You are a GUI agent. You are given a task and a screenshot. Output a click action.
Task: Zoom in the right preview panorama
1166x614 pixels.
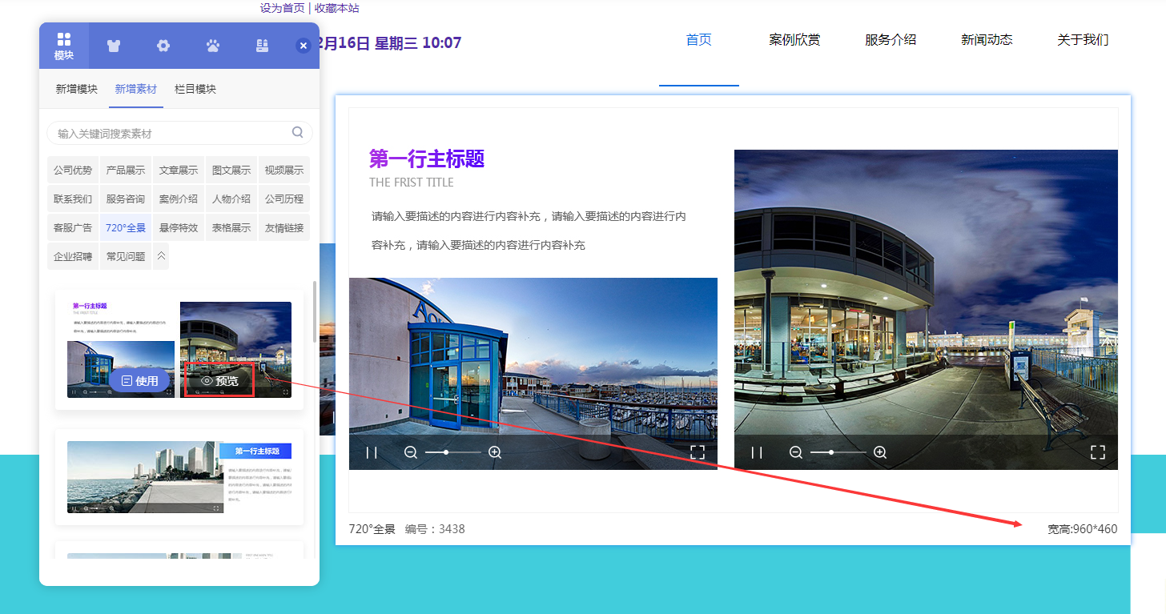880,452
